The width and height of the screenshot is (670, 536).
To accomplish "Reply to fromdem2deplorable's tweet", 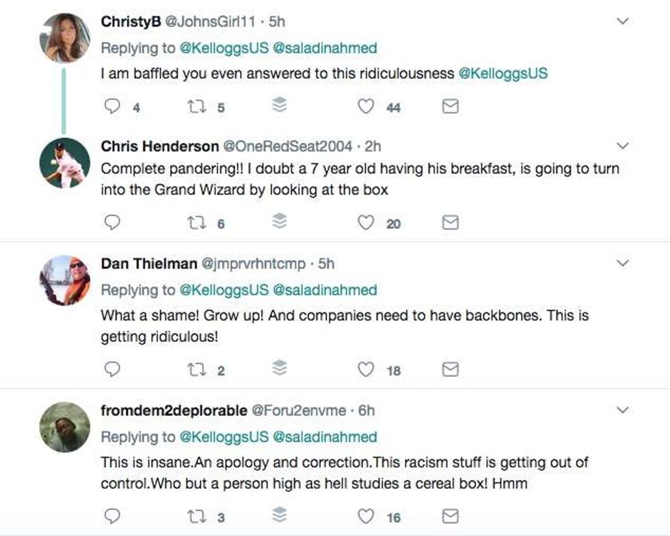I will click(113, 516).
